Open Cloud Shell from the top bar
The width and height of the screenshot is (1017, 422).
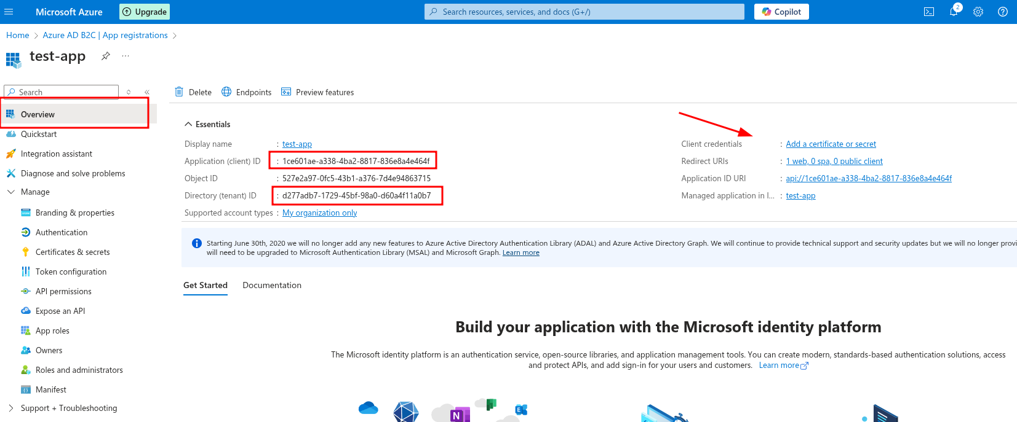tap(929, 12)
